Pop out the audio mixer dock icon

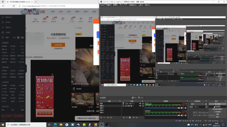(x=188, y=101)
